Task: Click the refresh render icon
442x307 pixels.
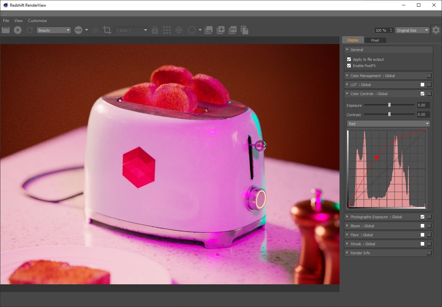Action: [30, 30]
